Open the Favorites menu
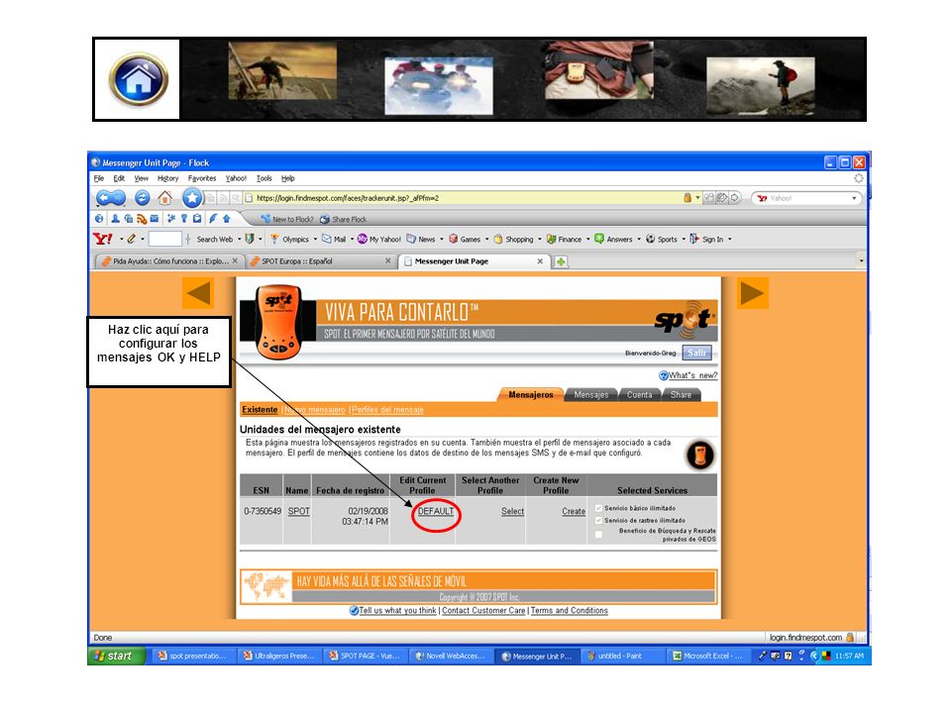 point(202,178)
